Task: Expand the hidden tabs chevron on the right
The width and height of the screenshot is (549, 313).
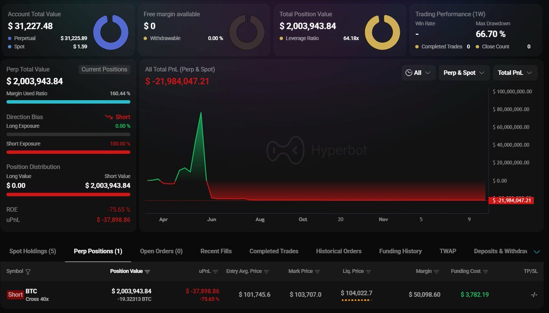Action: [537, 251]
